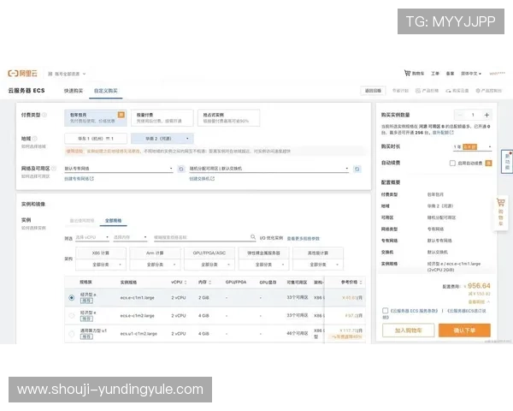Select the ecs.u1-c1m2.large radio button
The image size is (513, 411).
tap(71, 334)
